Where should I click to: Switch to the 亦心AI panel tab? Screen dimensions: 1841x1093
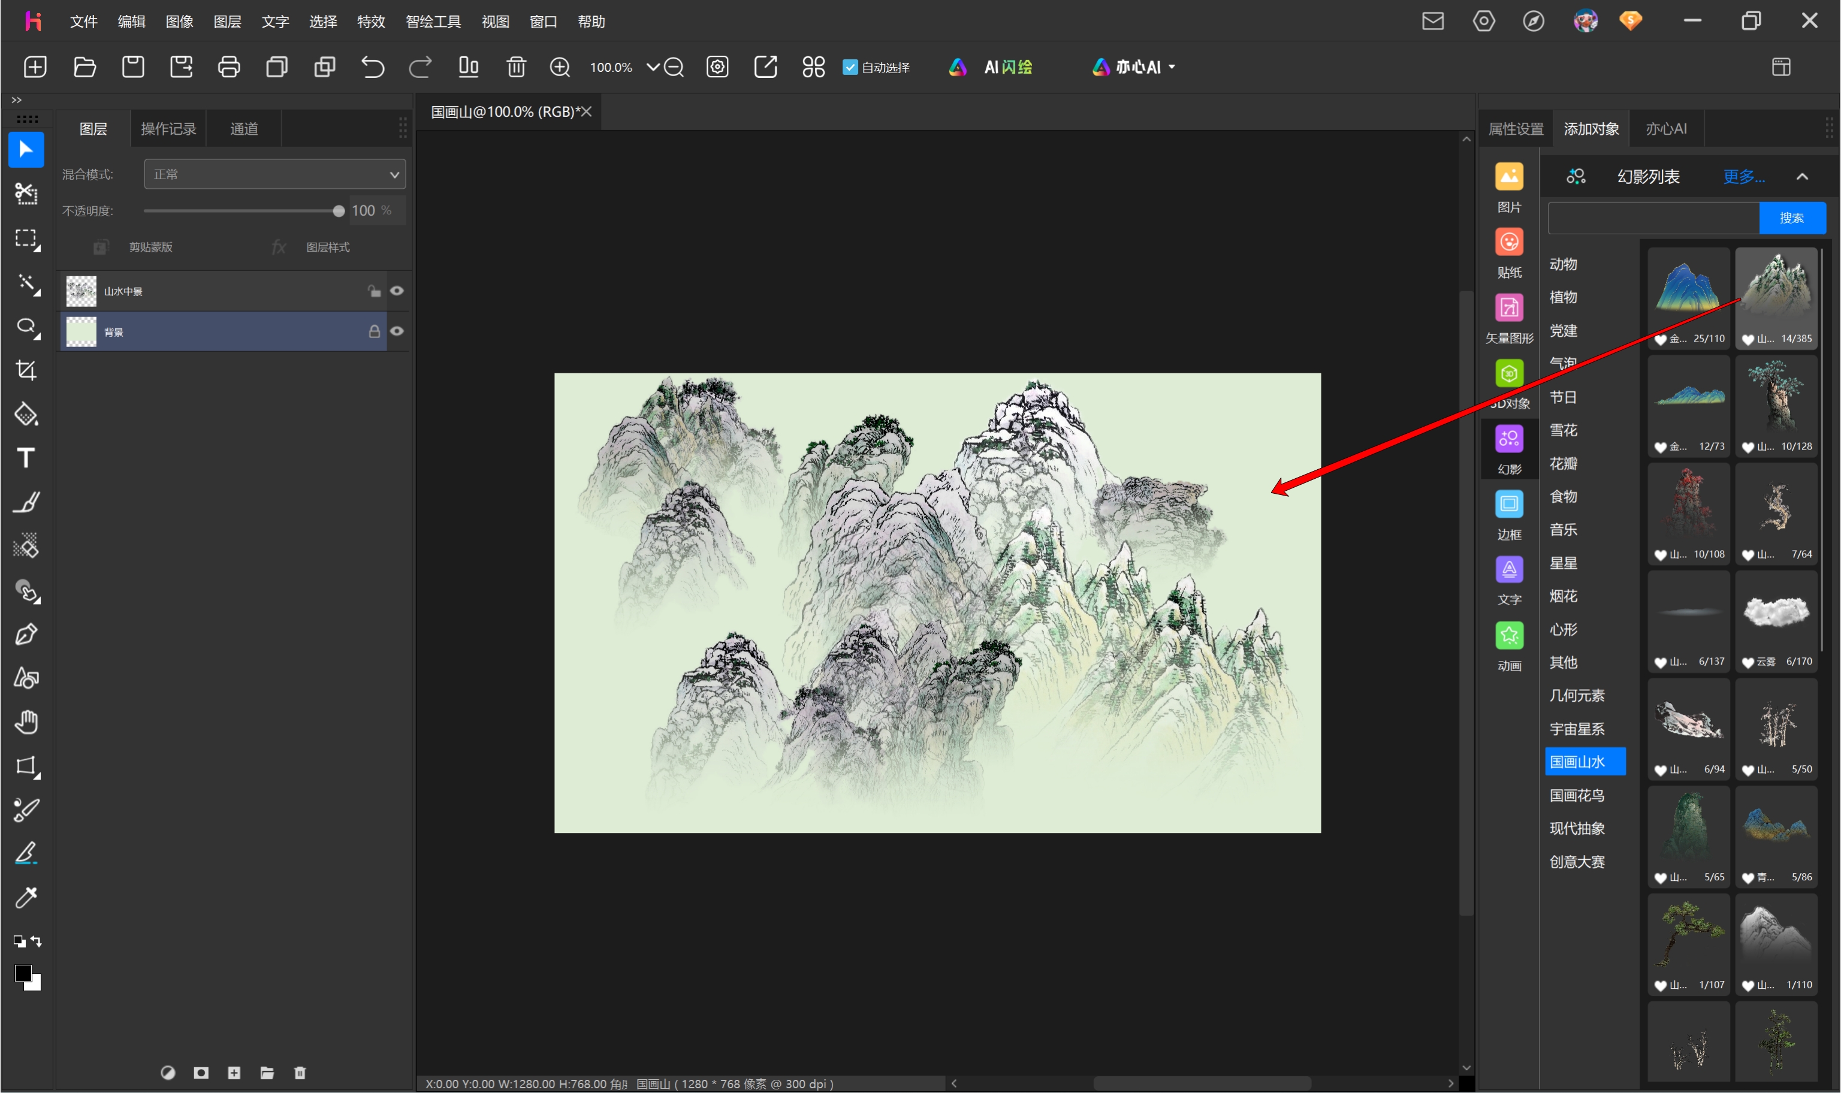(x=1666, y=129)
